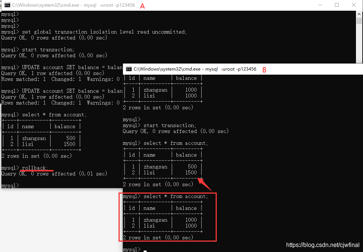Click the title bar text of window B
363x252 pixels.
[195, 69]
